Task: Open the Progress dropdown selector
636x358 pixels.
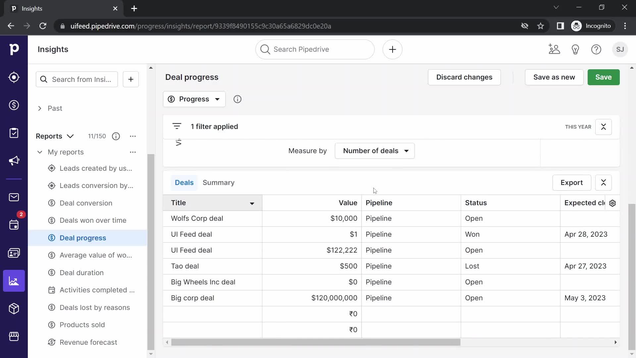Action: [194, 99]
